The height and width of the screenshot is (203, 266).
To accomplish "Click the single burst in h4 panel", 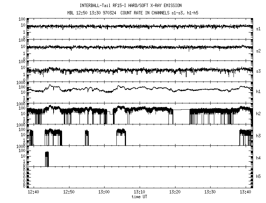I will point(47,159).
